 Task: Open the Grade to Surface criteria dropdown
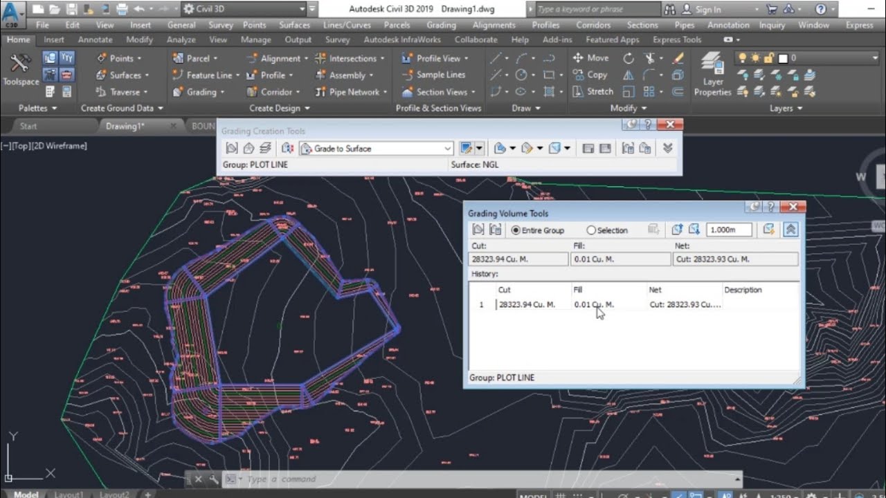[x=447, y=149]
